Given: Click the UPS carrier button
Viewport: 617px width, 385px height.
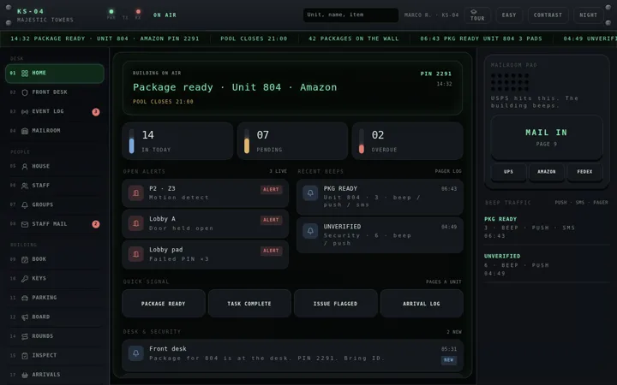Looking at the screenshot, I should (x=508, y=172).
